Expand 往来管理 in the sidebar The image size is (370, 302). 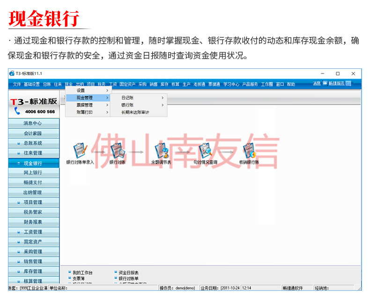pos(19,153)
